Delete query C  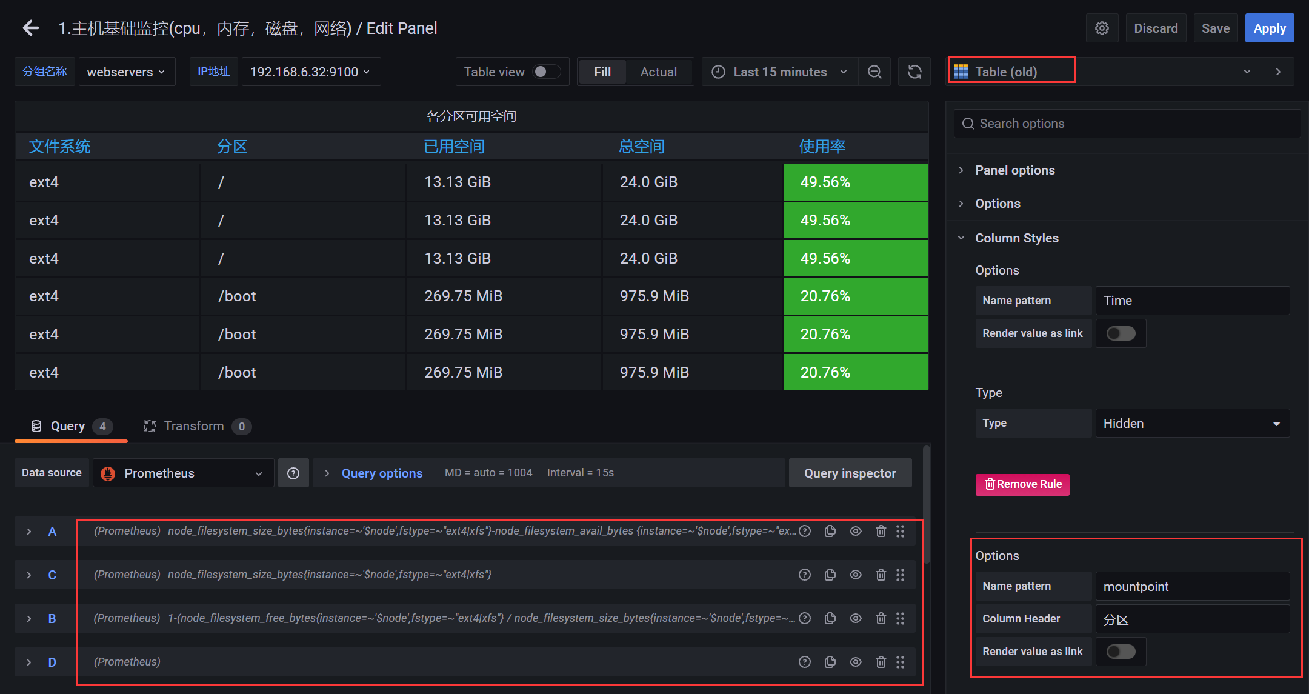coord(881,575)
